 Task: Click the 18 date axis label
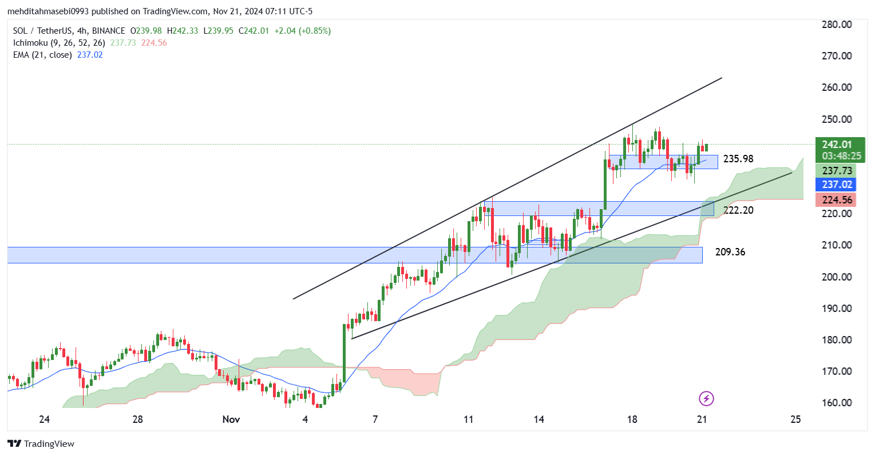[x=632, y=419]
